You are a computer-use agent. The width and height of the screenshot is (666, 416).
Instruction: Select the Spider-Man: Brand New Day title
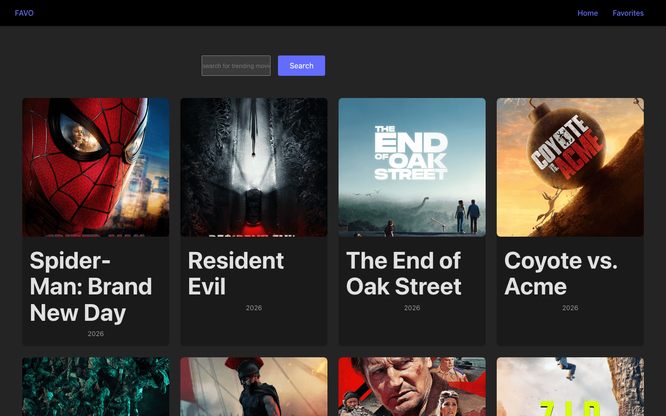click(x=91, y=287)
